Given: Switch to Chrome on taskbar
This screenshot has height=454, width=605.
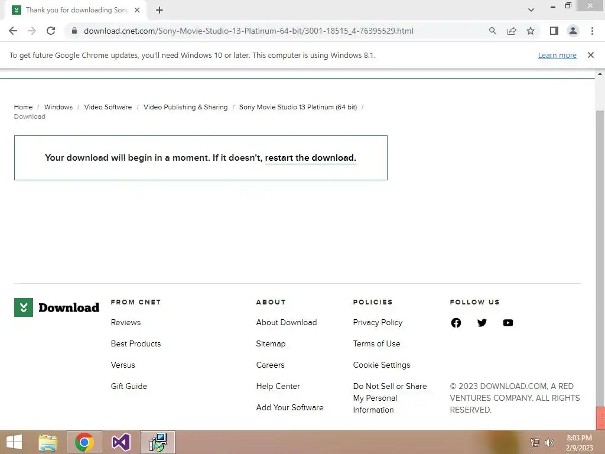Looking at the screenshot, I should [x=84, y=442].
